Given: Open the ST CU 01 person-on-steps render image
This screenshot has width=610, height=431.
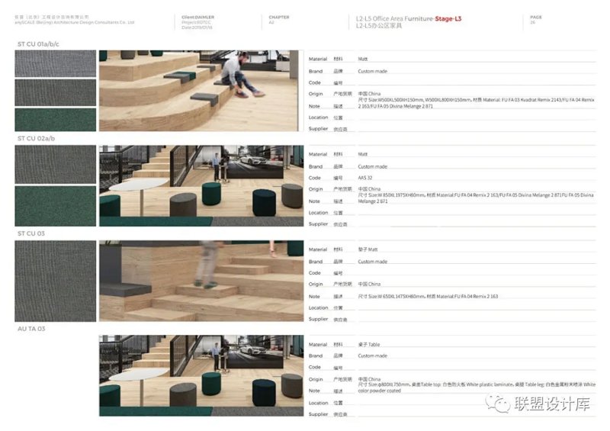Looking at the screenshot, I should [199, 91].
